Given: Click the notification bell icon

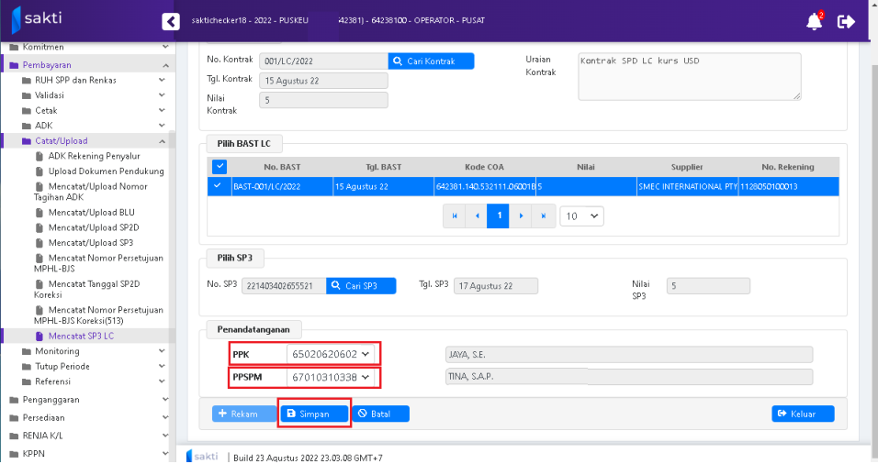Looking at the screenshot, I should tap(814, 22).
